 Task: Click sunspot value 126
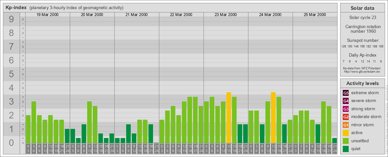pos(343,46)
